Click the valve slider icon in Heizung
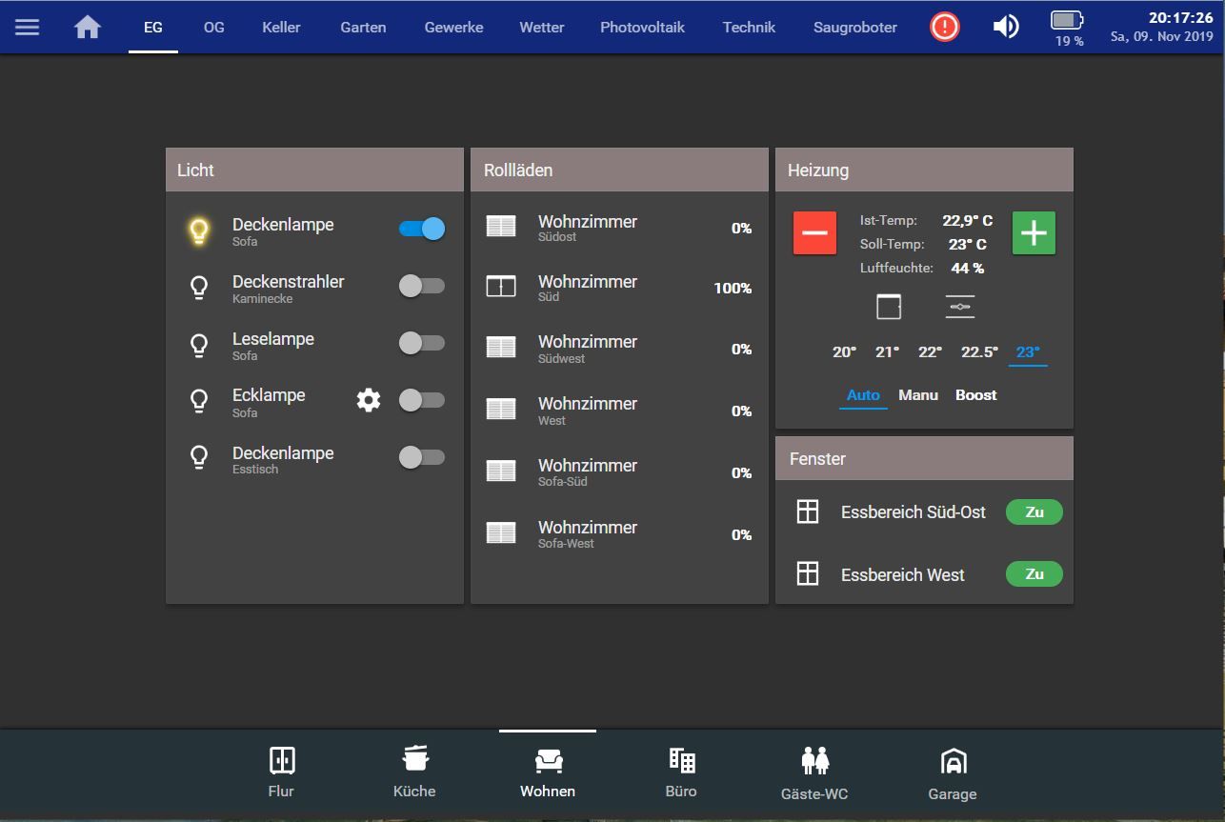Viewport: 1225px width, 822px height. click(x=960, y=307)
